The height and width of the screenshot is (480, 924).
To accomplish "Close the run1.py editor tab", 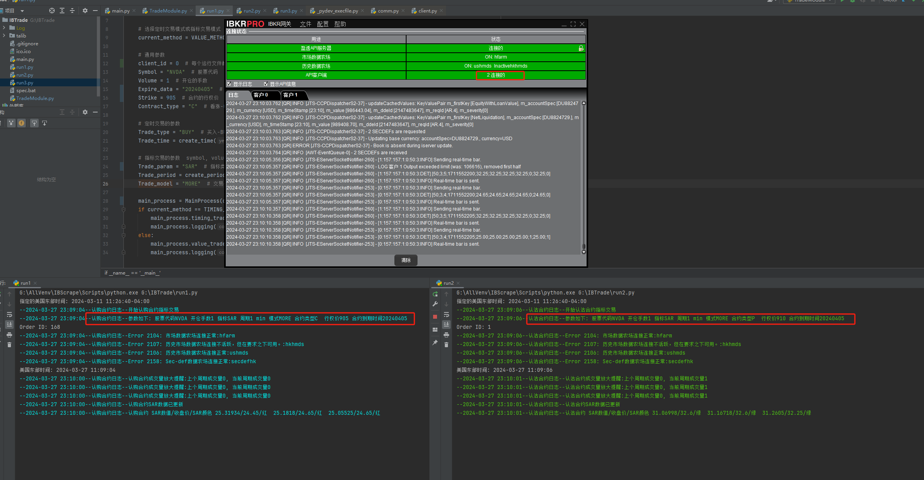I will pyautogui.click(x=228, y=11).
